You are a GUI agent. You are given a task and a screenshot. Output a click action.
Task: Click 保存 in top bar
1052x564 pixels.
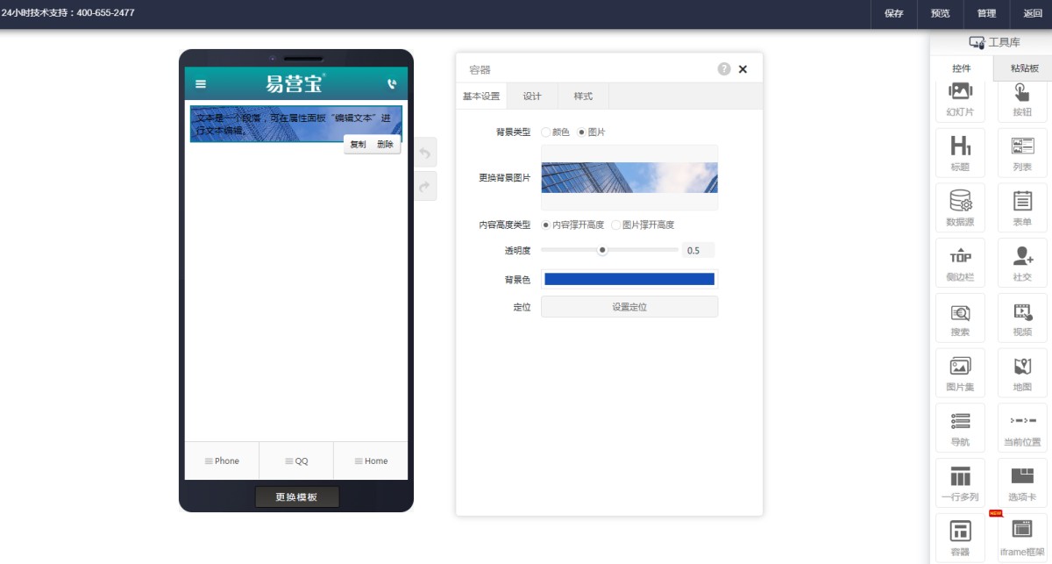(894, 13)
